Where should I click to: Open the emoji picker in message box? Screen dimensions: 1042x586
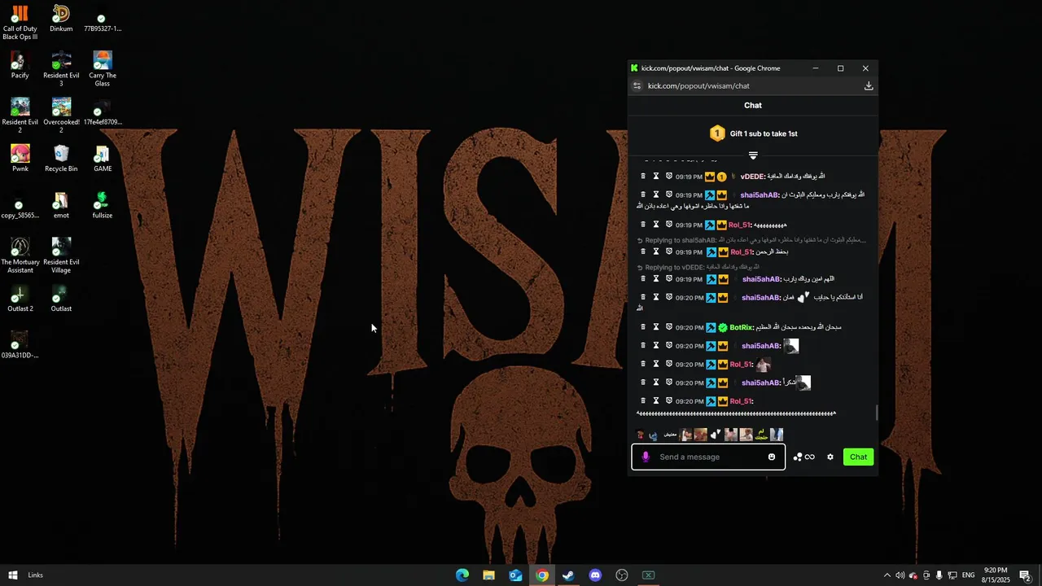tap(772, 457)
